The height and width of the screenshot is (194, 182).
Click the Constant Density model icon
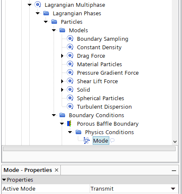tap(70, 47)
